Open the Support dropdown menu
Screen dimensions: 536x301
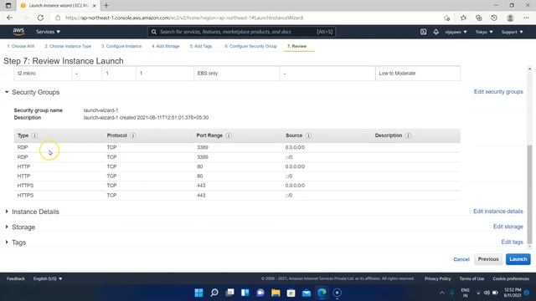512,32
